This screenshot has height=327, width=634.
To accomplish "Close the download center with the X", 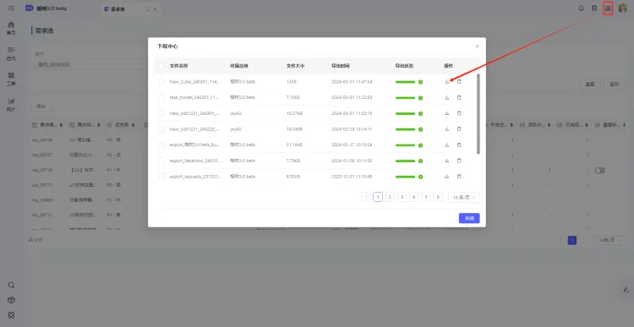I will pyautogui.click(x=477, y=46).
